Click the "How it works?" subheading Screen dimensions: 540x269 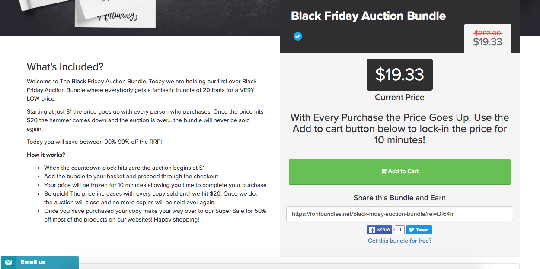tap(46, 155)
